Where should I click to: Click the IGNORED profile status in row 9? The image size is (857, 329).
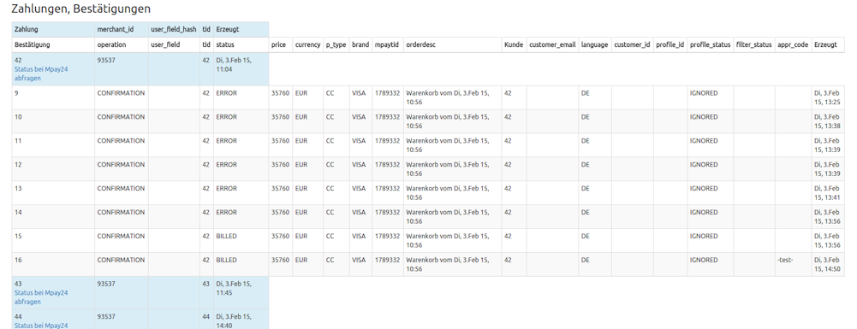pos(704,93)
